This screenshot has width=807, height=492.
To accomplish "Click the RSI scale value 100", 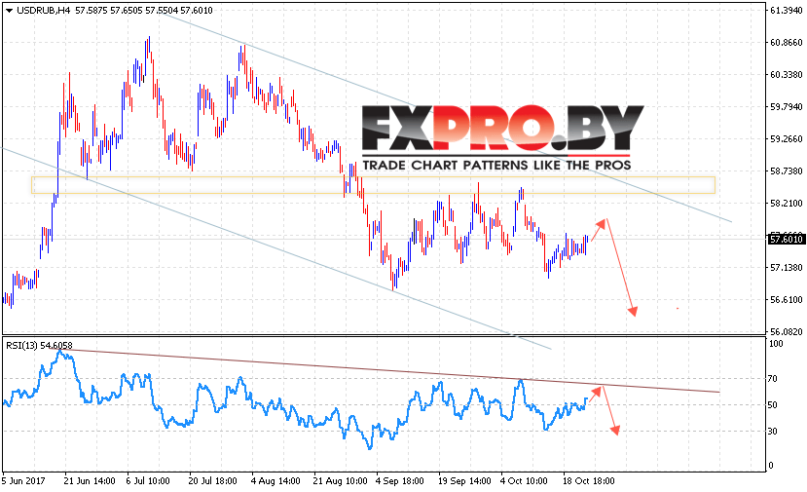I will tap(776, 344).
